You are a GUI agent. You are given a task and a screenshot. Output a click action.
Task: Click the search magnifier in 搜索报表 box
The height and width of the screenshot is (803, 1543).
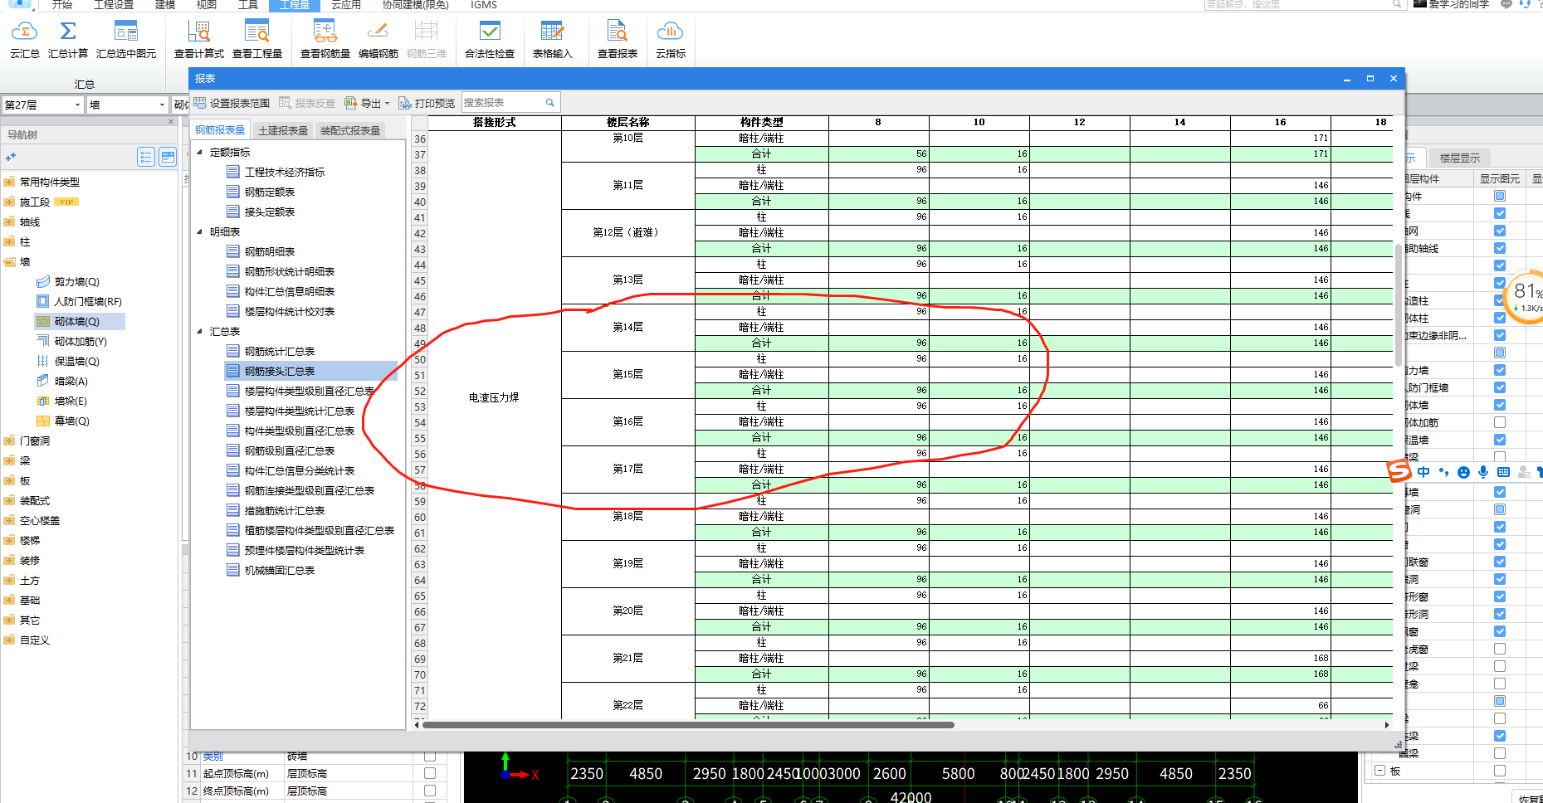tap(549, 103)
